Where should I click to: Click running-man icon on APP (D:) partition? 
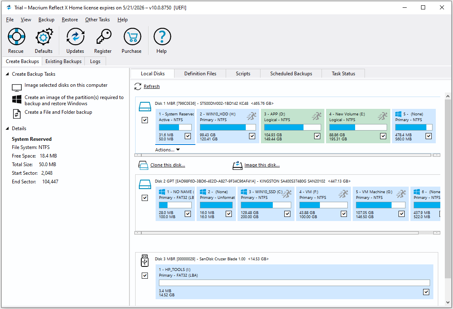point(317,116)
